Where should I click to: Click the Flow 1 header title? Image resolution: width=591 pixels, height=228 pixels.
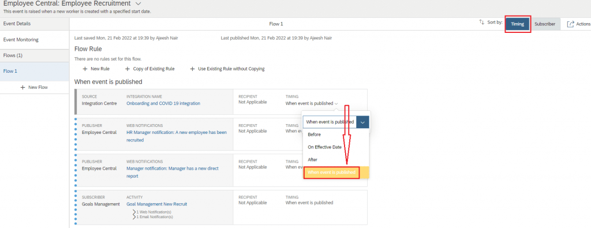point(276,24)
